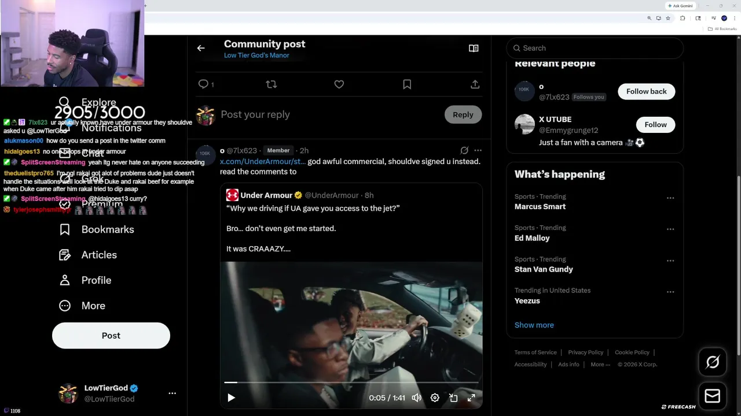Click Chrome zoom magnifier icon

649,18
